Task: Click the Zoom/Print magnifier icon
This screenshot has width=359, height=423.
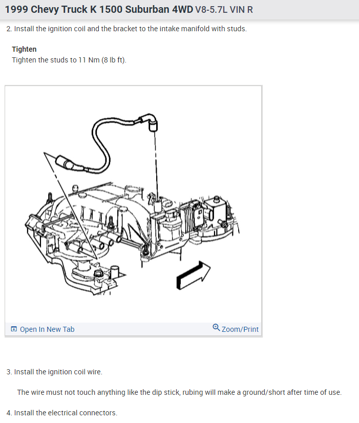Action: coord(216,328)
